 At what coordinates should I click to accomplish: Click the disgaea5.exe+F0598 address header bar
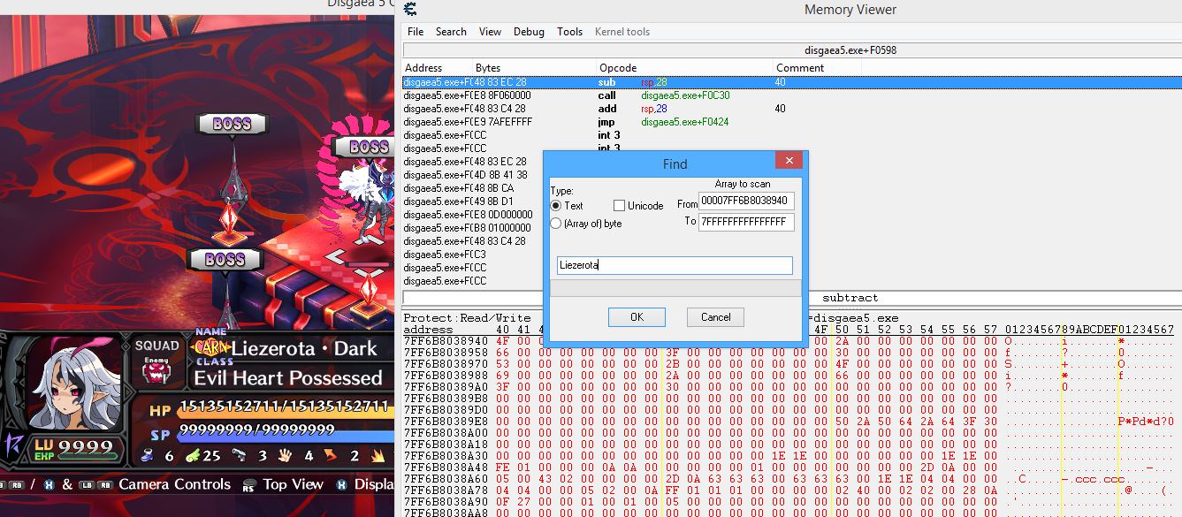click(792, 50)
